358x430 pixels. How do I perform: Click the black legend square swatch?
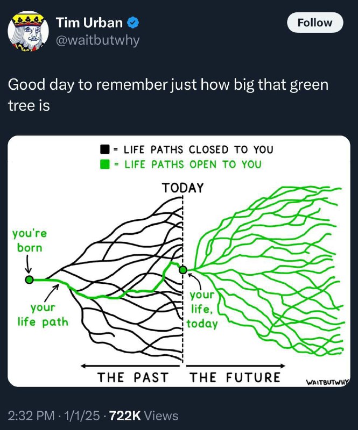(x=105, y=150)
